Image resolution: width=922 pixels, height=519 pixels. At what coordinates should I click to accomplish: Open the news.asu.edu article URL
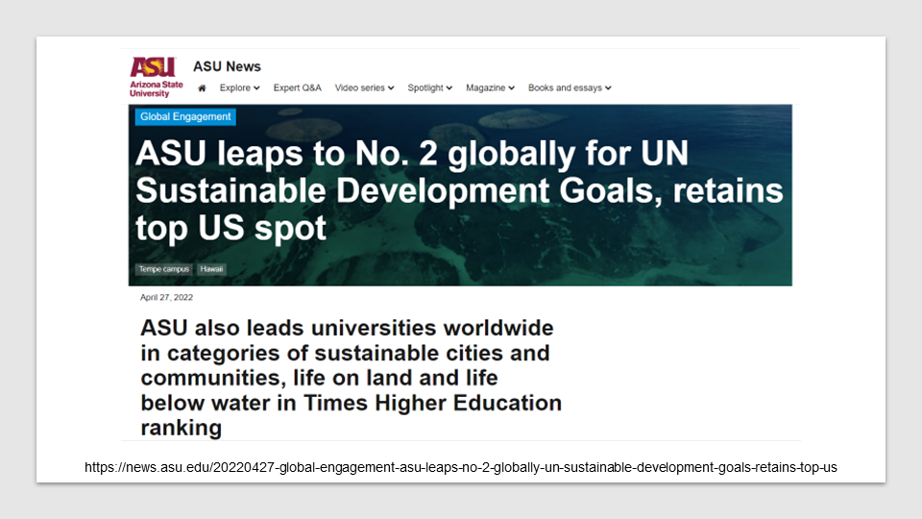[x=460, y=467]
